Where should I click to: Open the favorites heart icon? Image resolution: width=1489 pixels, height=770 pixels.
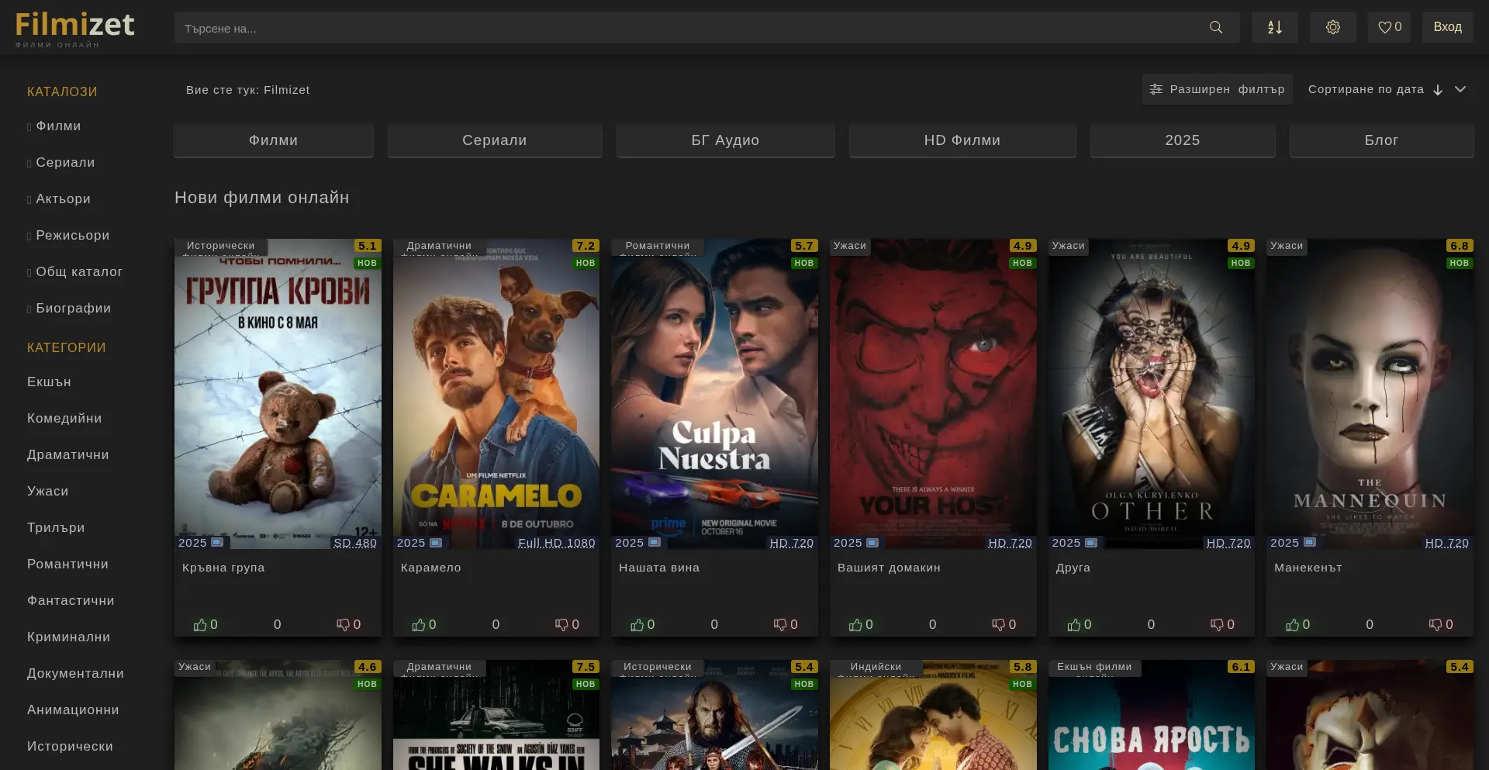(1388, 28)
